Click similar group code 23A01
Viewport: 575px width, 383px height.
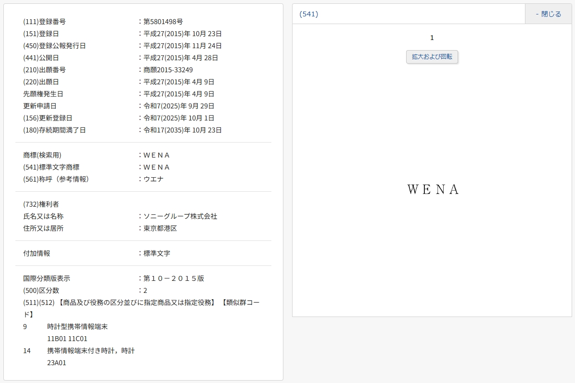[57, 363]
